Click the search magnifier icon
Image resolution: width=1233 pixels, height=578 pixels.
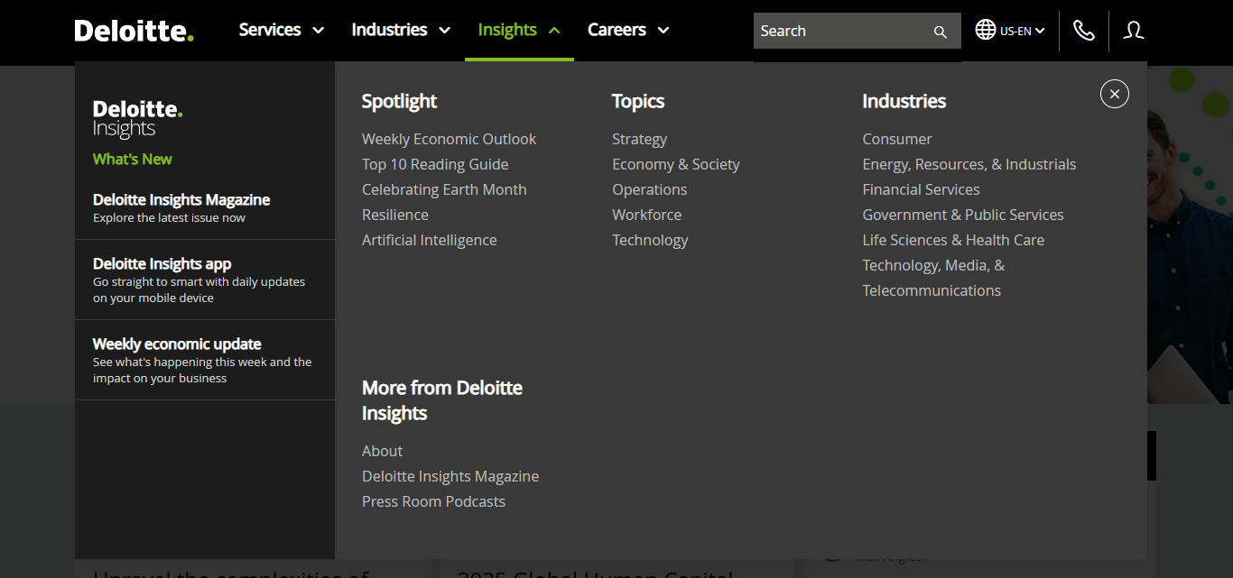pos(940,32)
